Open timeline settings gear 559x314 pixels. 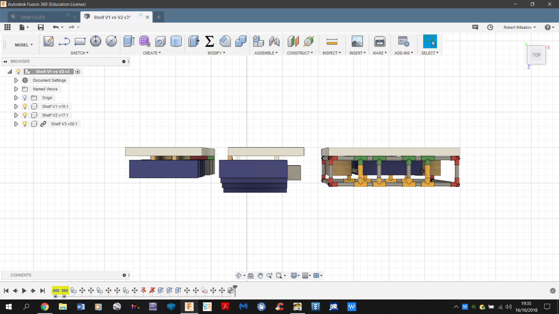coord(553,290)
